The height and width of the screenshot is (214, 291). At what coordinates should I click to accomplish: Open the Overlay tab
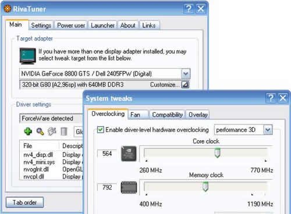198,115
